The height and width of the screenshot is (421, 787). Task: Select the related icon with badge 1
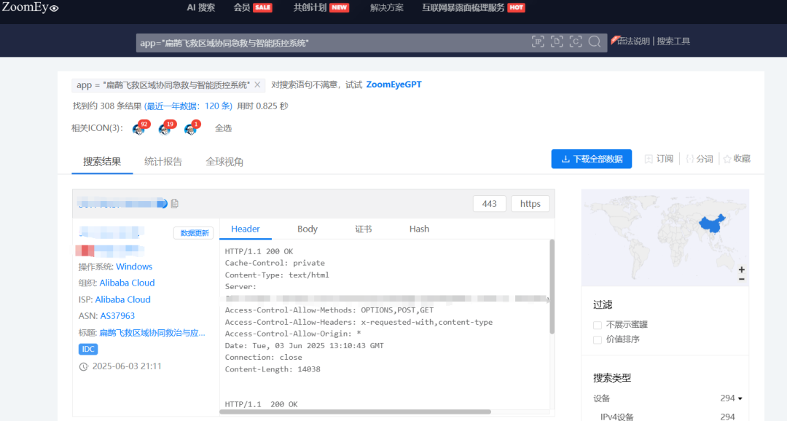192,128
